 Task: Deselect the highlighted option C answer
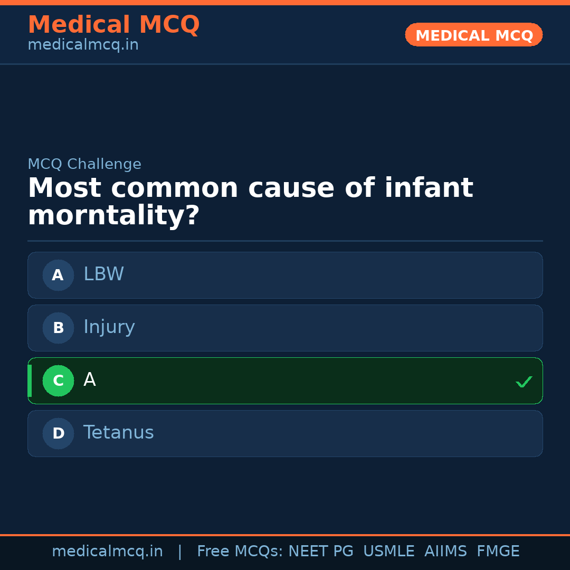coord(285,381)
